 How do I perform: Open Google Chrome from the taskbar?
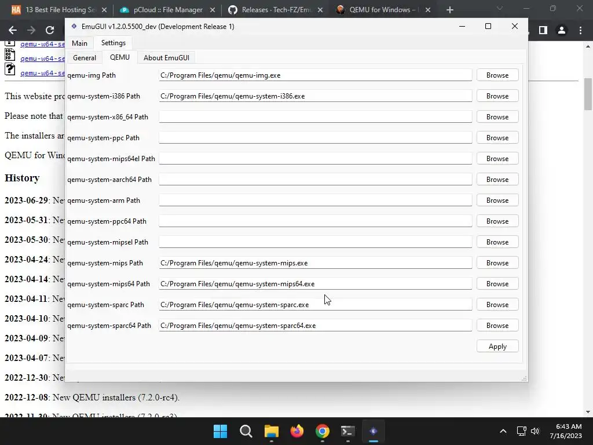click(322, 431)
